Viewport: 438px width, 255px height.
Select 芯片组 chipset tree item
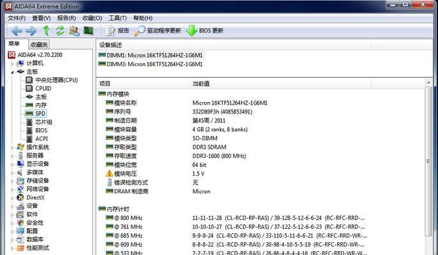coord(43,122)
